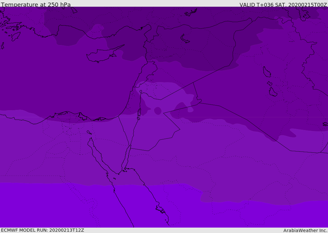Click the 'ArabiaWeather Inc.' credit text
Screen dimensions: 328x233
point(305,230)
